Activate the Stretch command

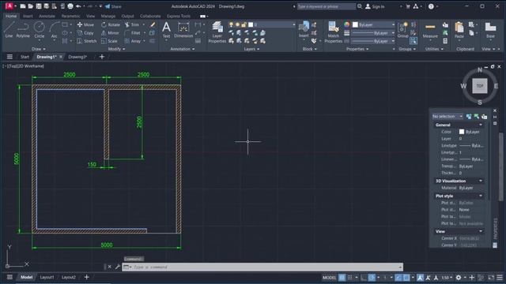coord(87,41)
